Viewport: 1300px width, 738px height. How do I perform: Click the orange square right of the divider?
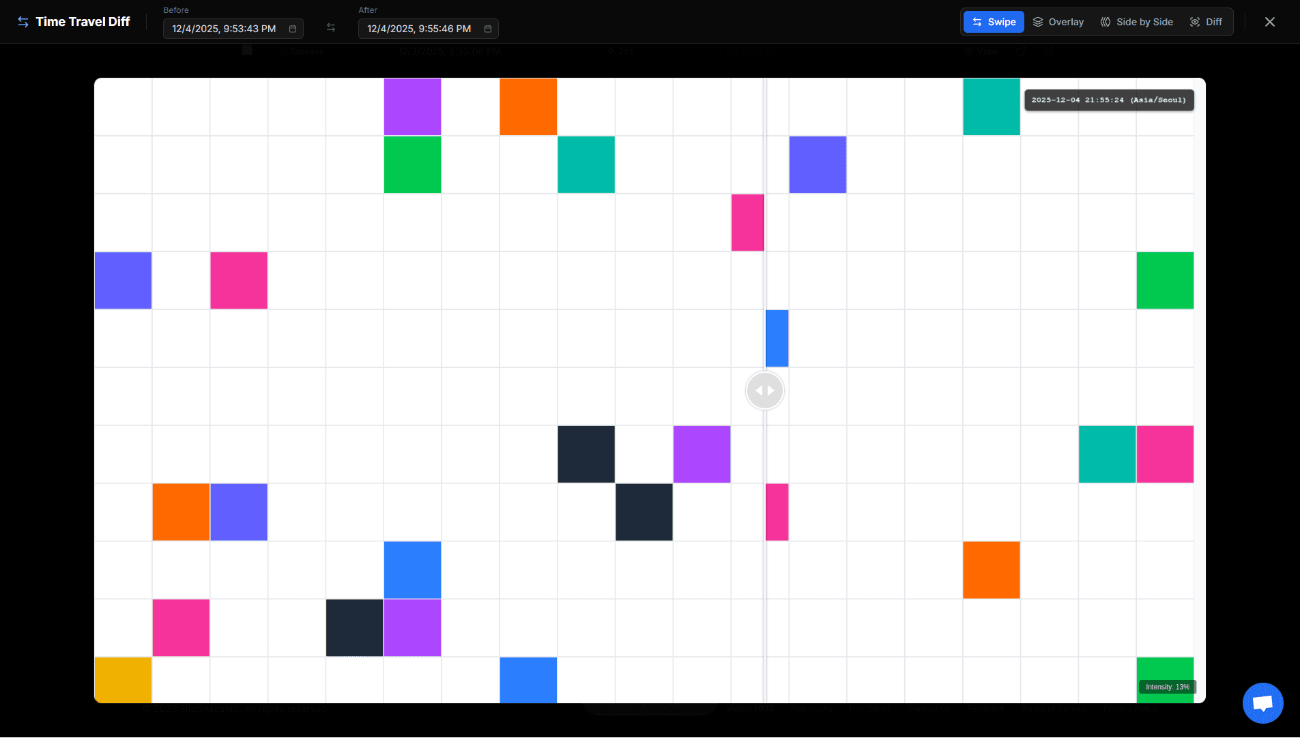991,570
